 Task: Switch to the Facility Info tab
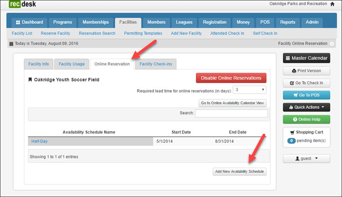pos(39,64)
